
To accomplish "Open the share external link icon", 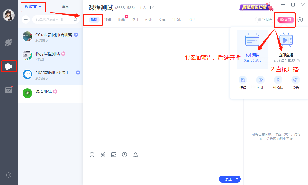I will [152, 8].
